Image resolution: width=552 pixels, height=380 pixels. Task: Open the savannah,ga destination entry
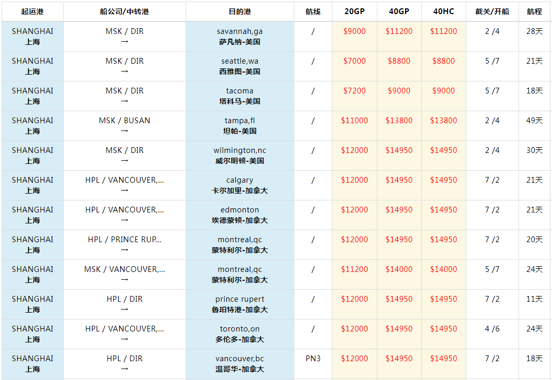pos(239,31)
